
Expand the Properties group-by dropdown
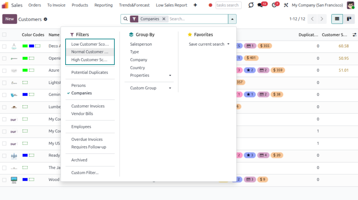coord(170,75)
